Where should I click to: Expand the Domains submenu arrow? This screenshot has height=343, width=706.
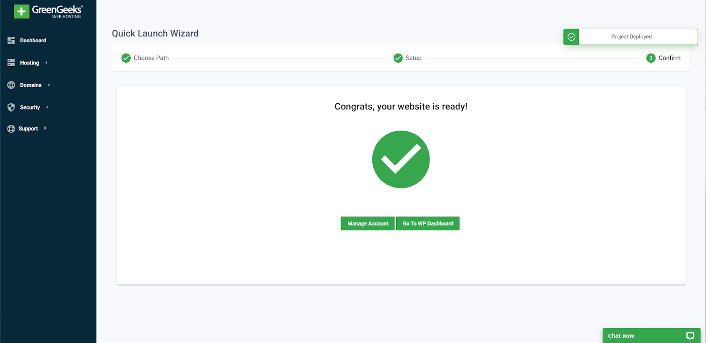point(49,85)
